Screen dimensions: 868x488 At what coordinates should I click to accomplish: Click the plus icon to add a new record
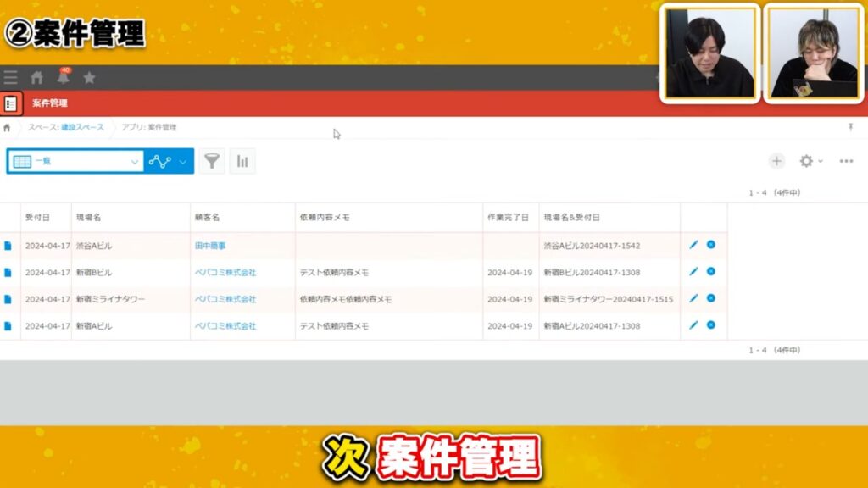[777, 161]
